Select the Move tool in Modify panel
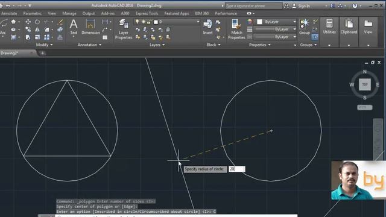 28,22
